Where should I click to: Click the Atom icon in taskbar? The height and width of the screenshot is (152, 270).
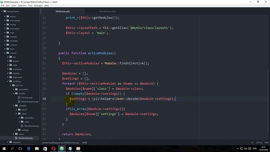(62, 149)
